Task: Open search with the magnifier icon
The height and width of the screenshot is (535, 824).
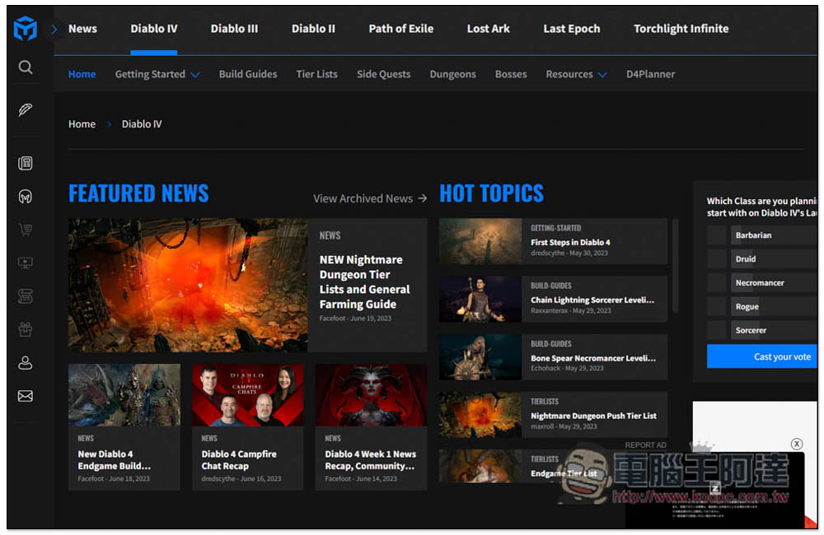Action: click(x=26, y=67)
